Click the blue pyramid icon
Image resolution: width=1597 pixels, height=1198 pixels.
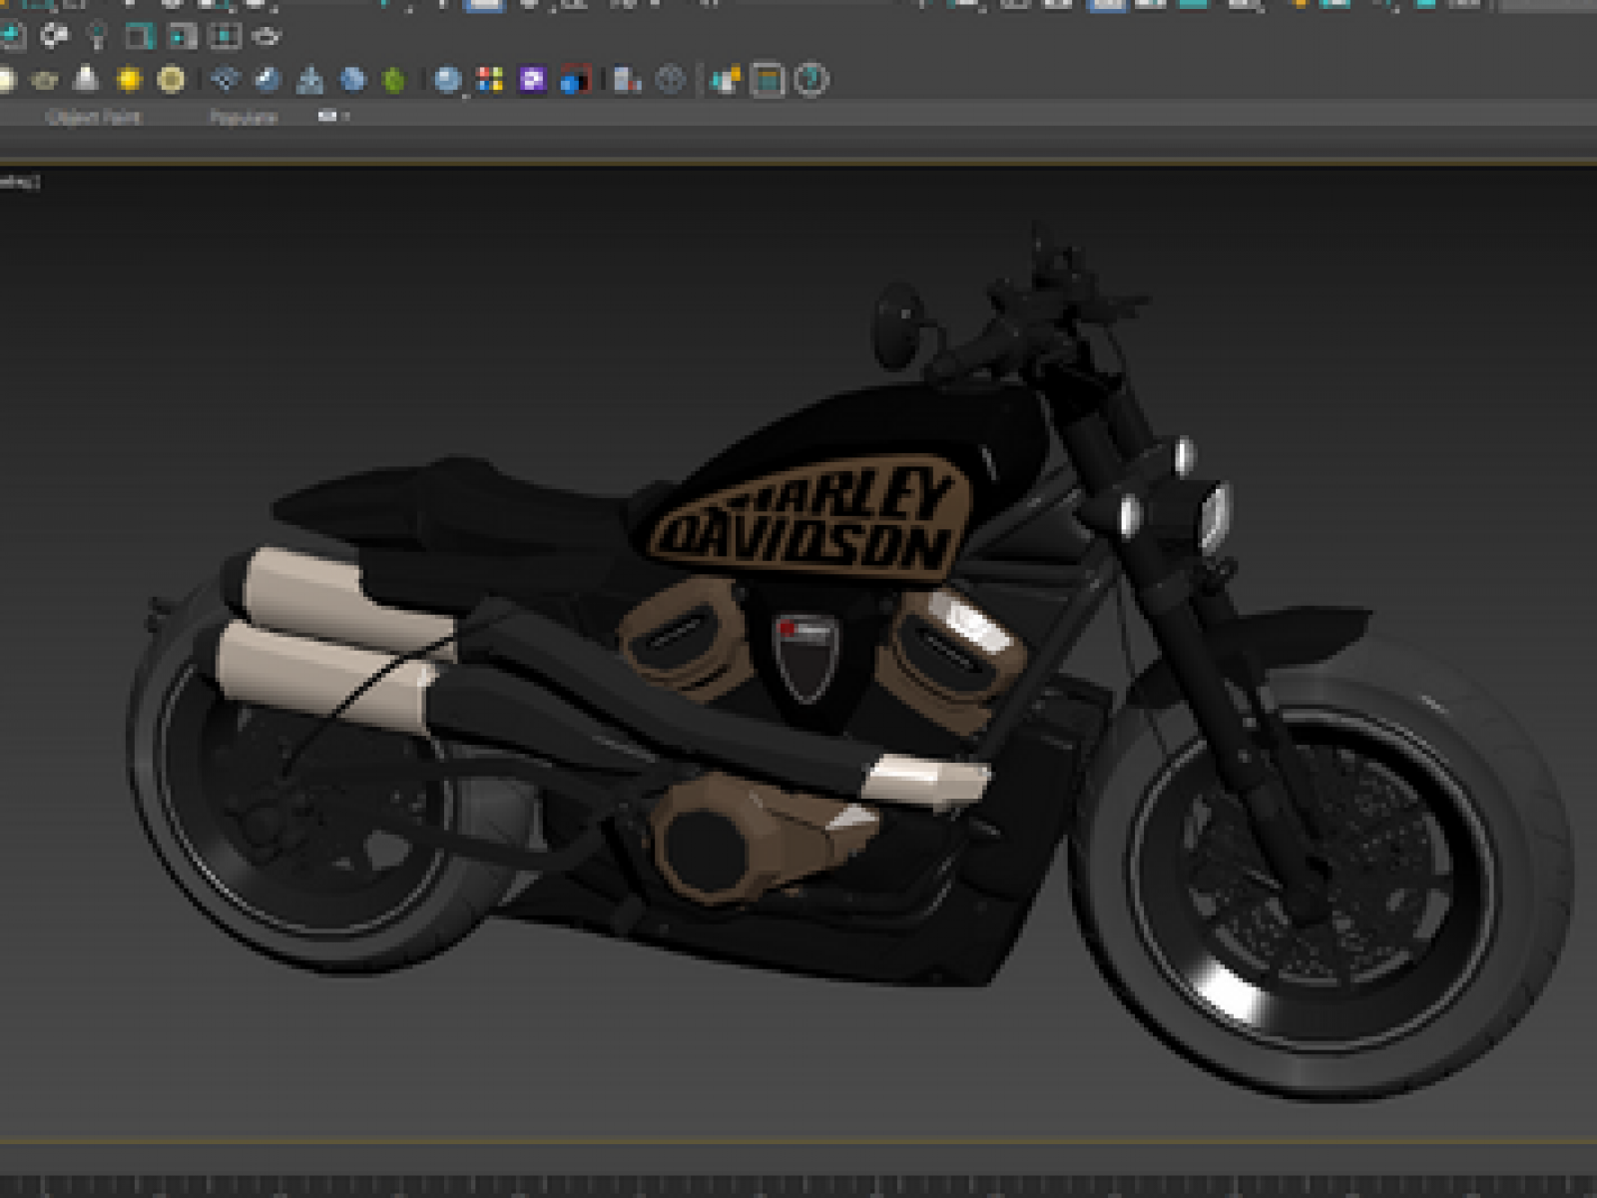[310, 79]
